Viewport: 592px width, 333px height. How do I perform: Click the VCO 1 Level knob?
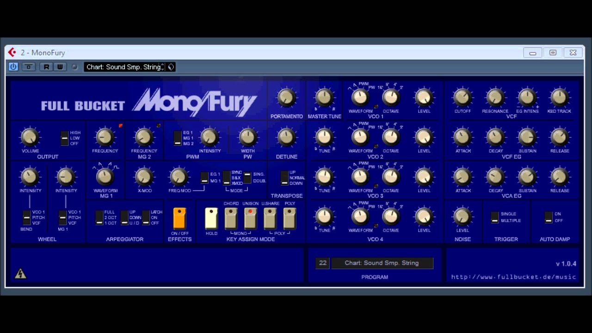(x=424, y=97)
